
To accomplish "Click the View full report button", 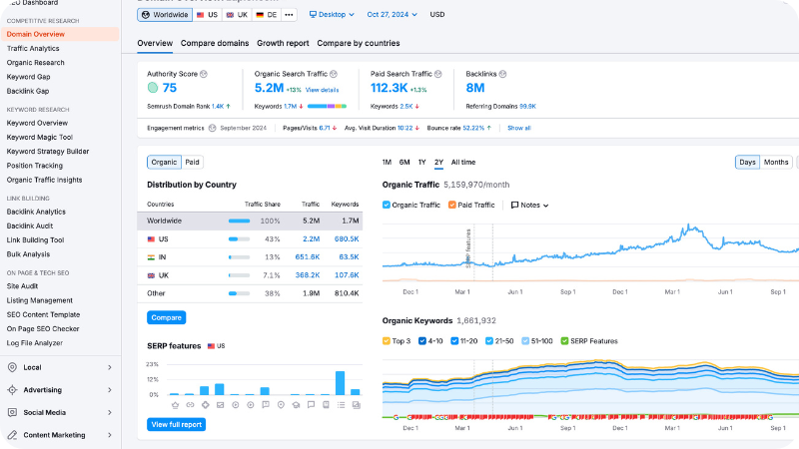I will coord(177,424).
